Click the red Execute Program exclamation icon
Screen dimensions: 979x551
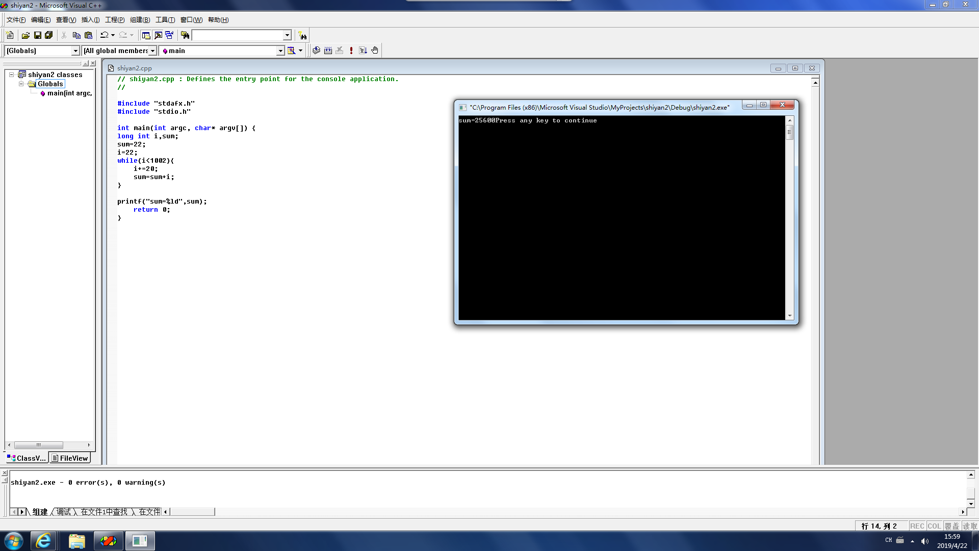(351, 51)
